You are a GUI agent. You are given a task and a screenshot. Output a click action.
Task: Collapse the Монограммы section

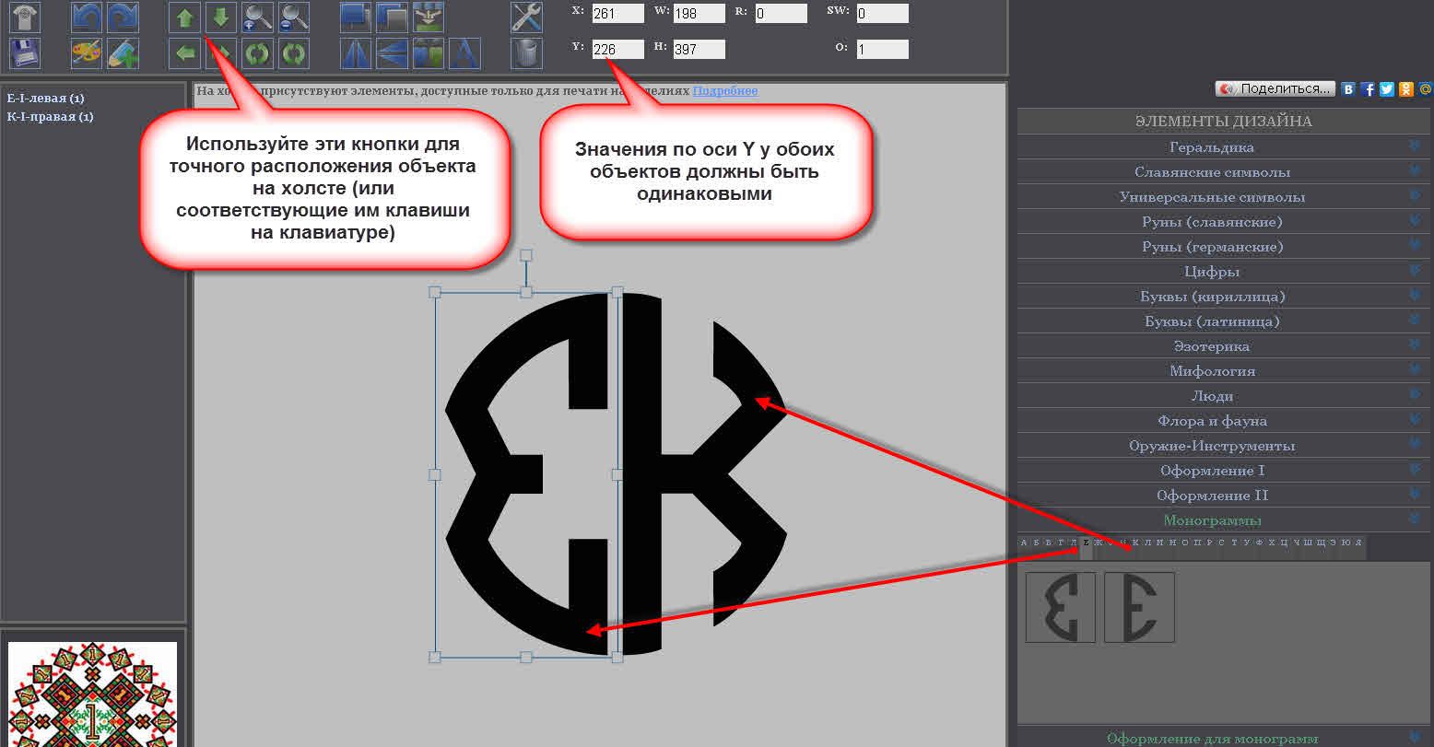1224,520
